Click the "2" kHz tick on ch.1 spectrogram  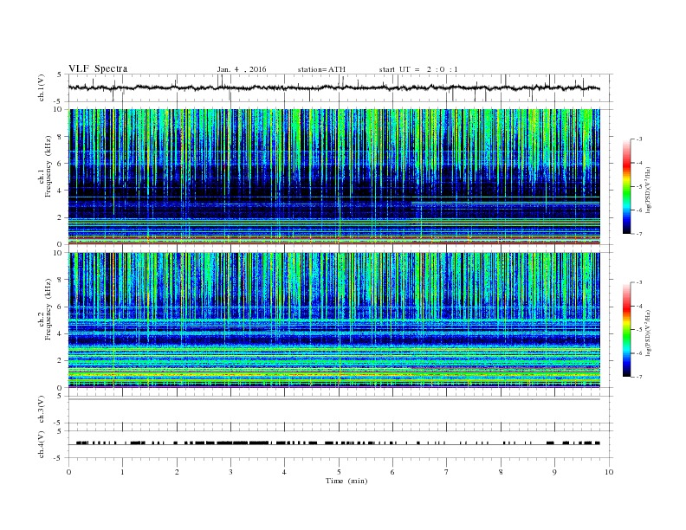tap(60, 217)
